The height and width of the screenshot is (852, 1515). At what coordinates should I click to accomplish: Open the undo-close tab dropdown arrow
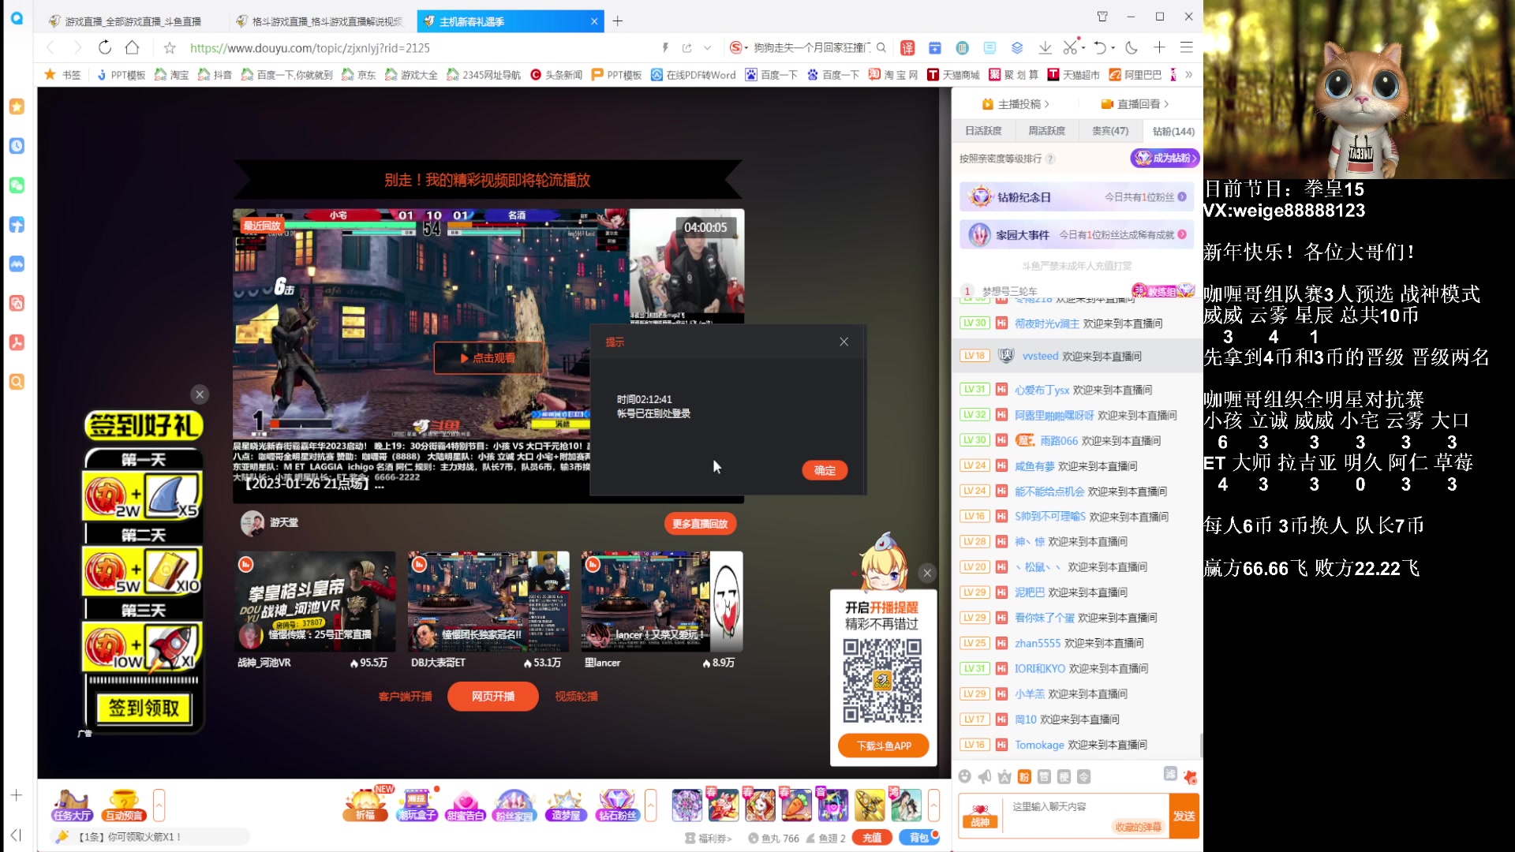click(1113, 47)
